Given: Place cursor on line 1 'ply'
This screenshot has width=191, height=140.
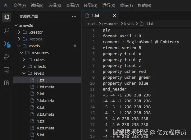Looking at the screenshot, I should point(106,30).
